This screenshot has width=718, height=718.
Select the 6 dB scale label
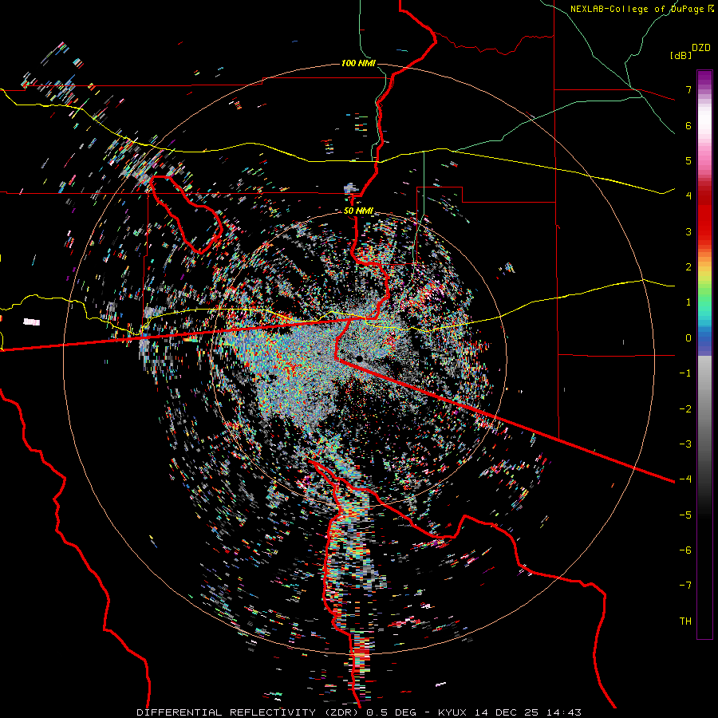(x=688, y=125)
